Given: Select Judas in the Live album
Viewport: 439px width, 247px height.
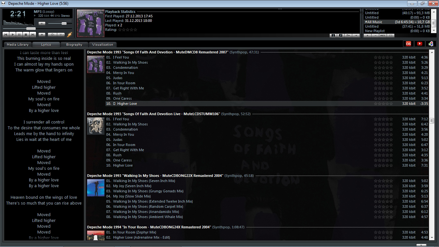Looking at the screenshot, I should click(267, 140).
